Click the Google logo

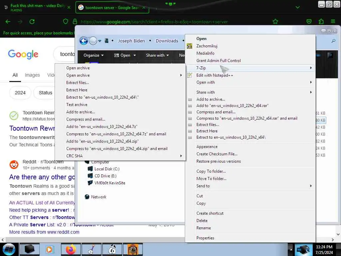click(x=23, y=54)
